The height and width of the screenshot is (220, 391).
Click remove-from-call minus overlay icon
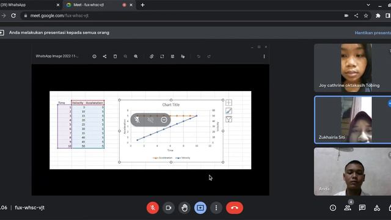(164, 120)
